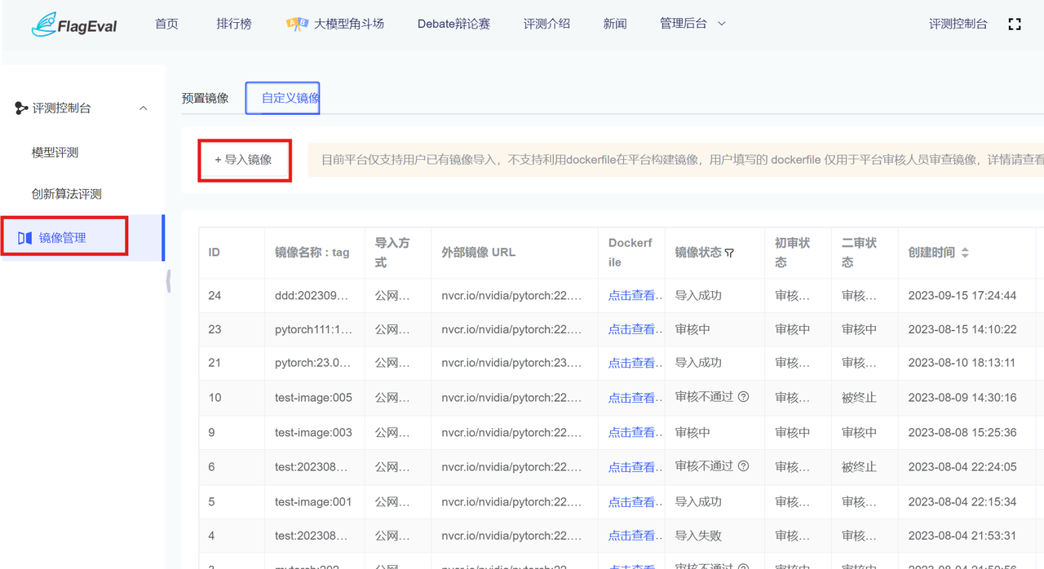Click the 评测控制台 sidebar section icon

[x=21, y=108]
